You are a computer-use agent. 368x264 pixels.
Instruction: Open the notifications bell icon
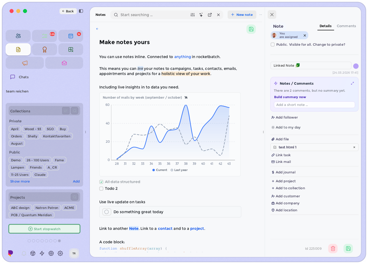point(24,253)
